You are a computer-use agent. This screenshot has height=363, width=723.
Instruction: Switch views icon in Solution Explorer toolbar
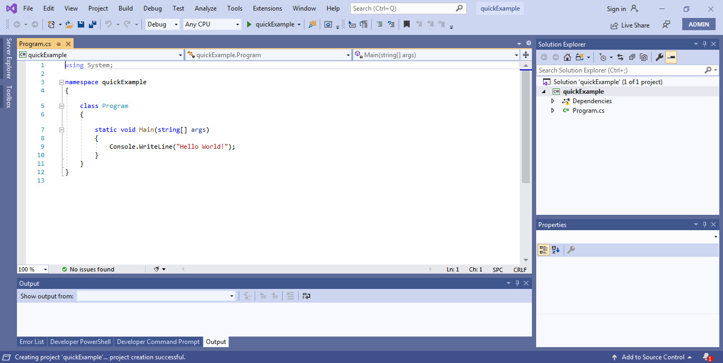point(580,57)
